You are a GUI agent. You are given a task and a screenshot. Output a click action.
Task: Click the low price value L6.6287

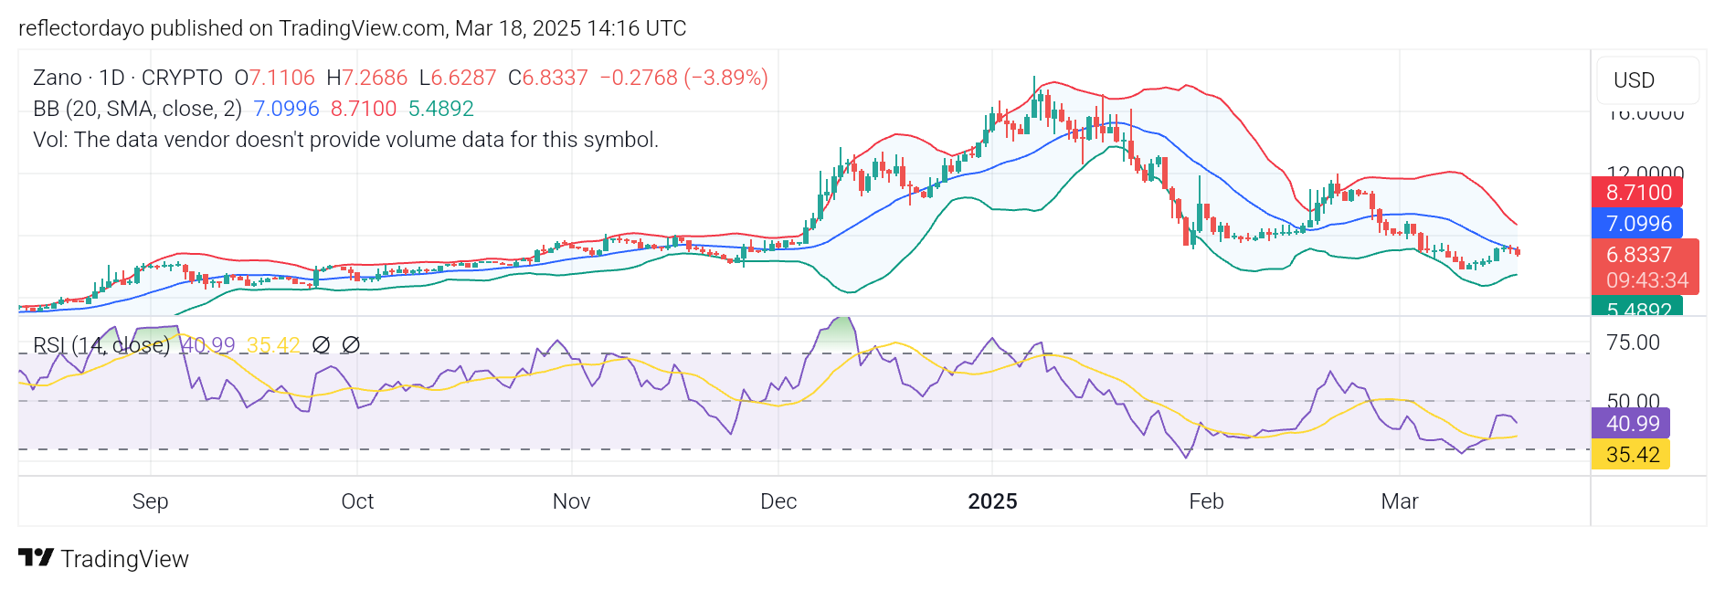(458, 78)
